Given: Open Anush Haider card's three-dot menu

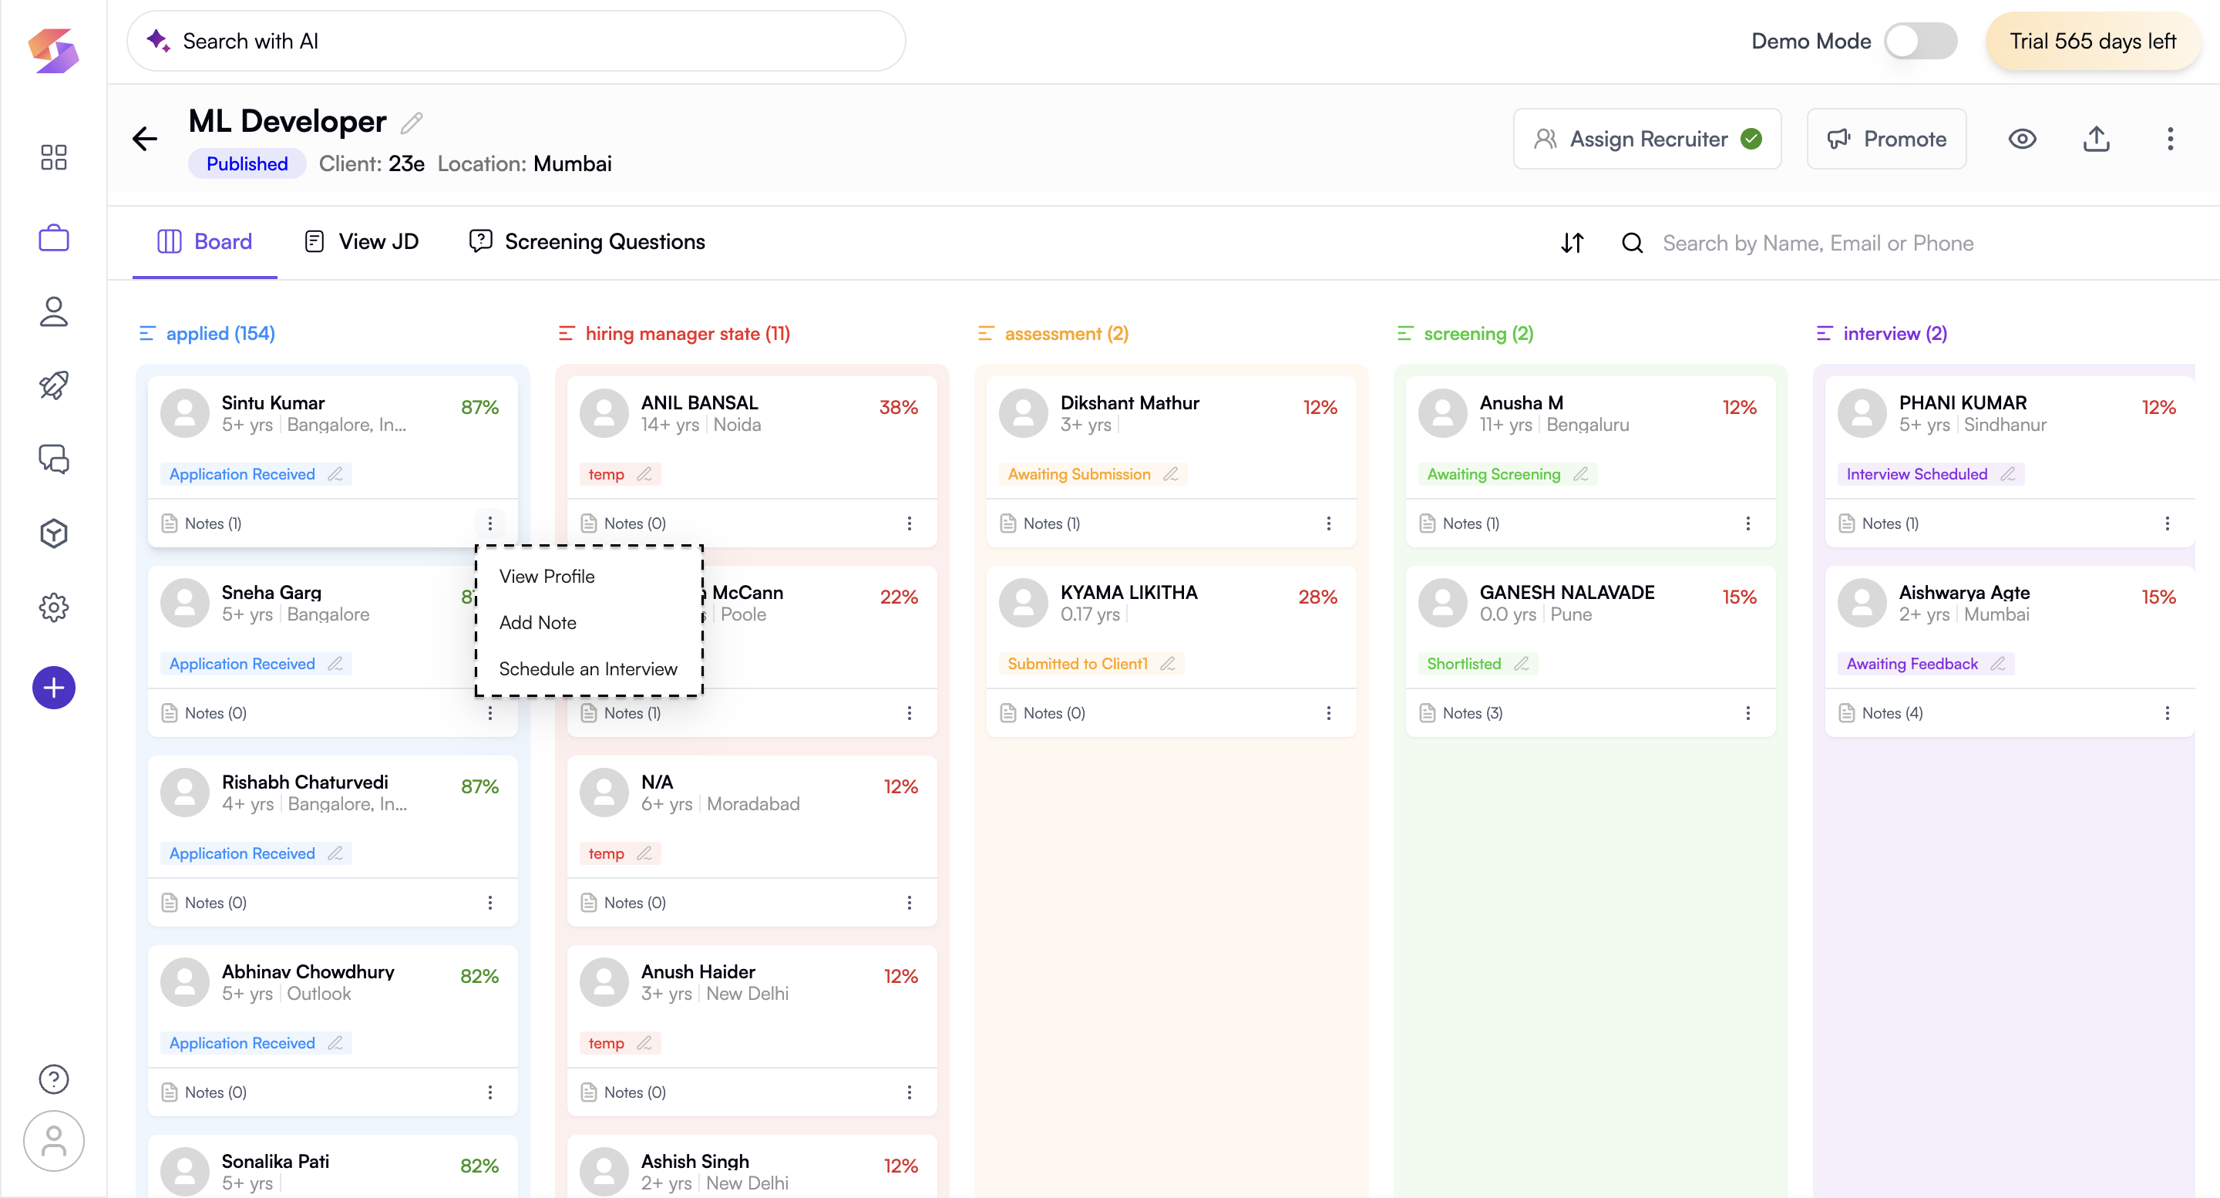Looking at the screenshot, I should tap(910, 1092).
